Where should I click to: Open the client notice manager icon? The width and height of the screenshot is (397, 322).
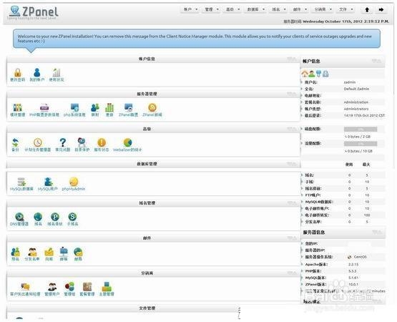coord(25,287)
